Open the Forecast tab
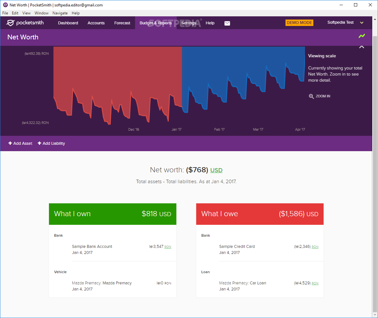Screen dimensions: 378x318 tap(122, 23)
